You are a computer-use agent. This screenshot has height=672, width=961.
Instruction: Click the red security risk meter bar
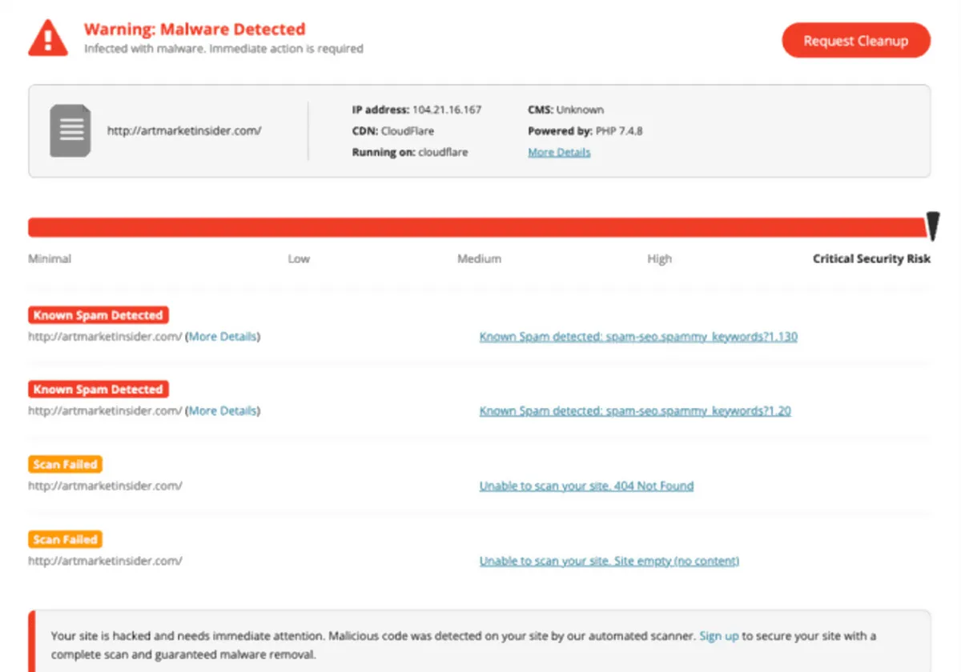pos(476,227)
